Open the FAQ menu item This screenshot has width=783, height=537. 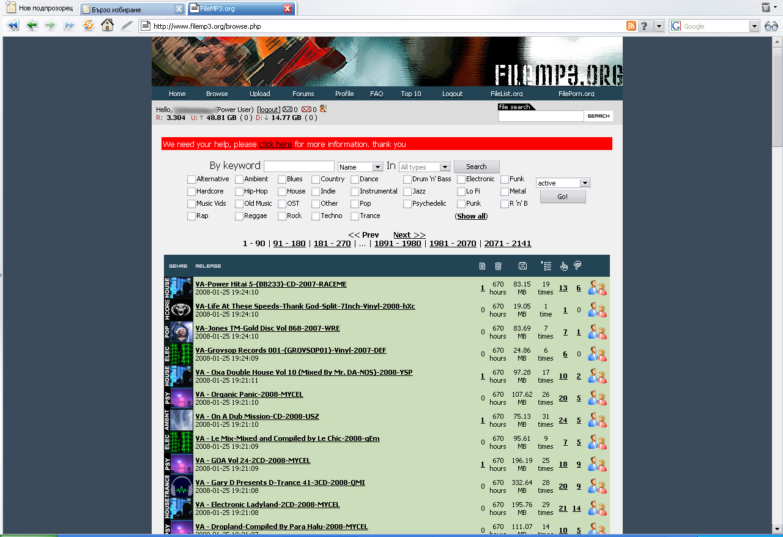(x=377, y=94)
